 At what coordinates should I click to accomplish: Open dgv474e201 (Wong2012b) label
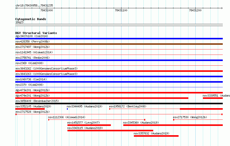pos(33,96)
